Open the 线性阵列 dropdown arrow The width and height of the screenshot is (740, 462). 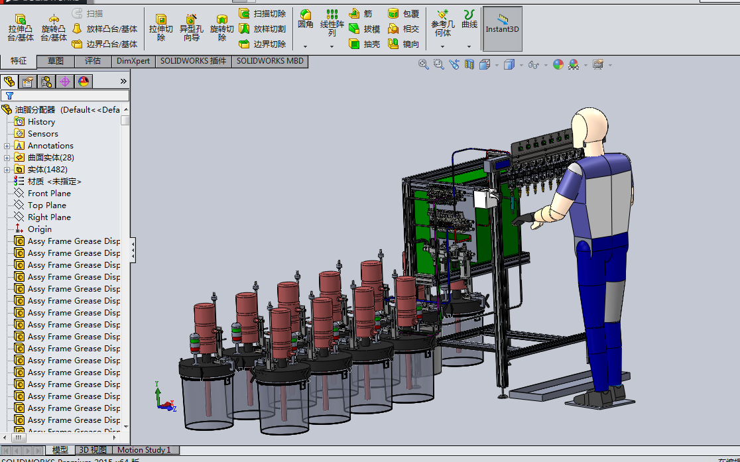[x=332, y=46]
